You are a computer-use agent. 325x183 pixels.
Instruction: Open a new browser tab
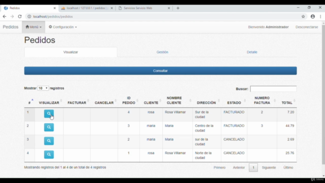(x=178, y=8)
